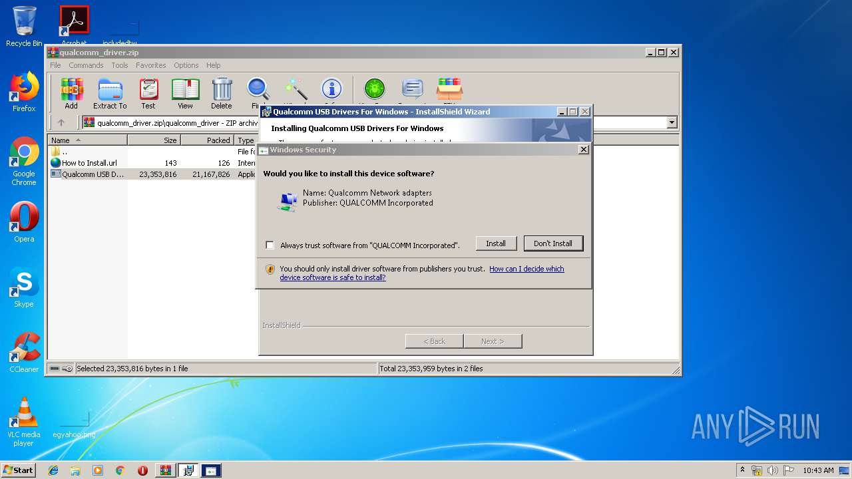
Task: Select the 'Qualcomm USB D...' file row
Action: (x=153, y=174)
